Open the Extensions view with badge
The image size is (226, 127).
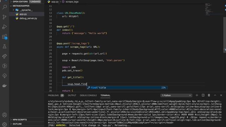[x=5, y=37]
